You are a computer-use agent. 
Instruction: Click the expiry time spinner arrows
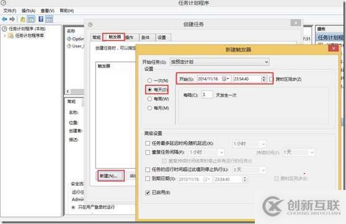[244, 179]
